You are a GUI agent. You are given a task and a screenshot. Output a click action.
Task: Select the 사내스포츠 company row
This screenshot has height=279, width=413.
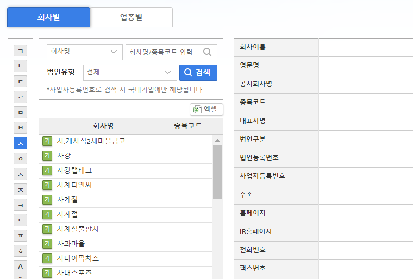(x=126, y=273)
